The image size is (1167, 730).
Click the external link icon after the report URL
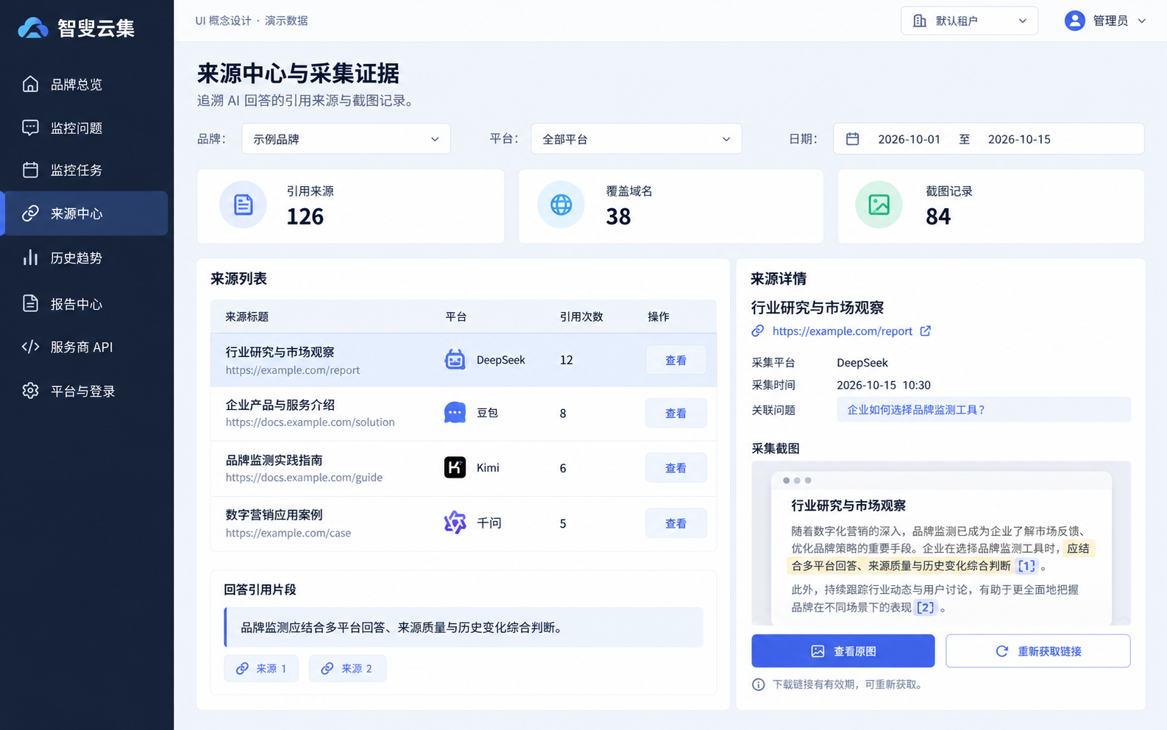click(926, 331)
